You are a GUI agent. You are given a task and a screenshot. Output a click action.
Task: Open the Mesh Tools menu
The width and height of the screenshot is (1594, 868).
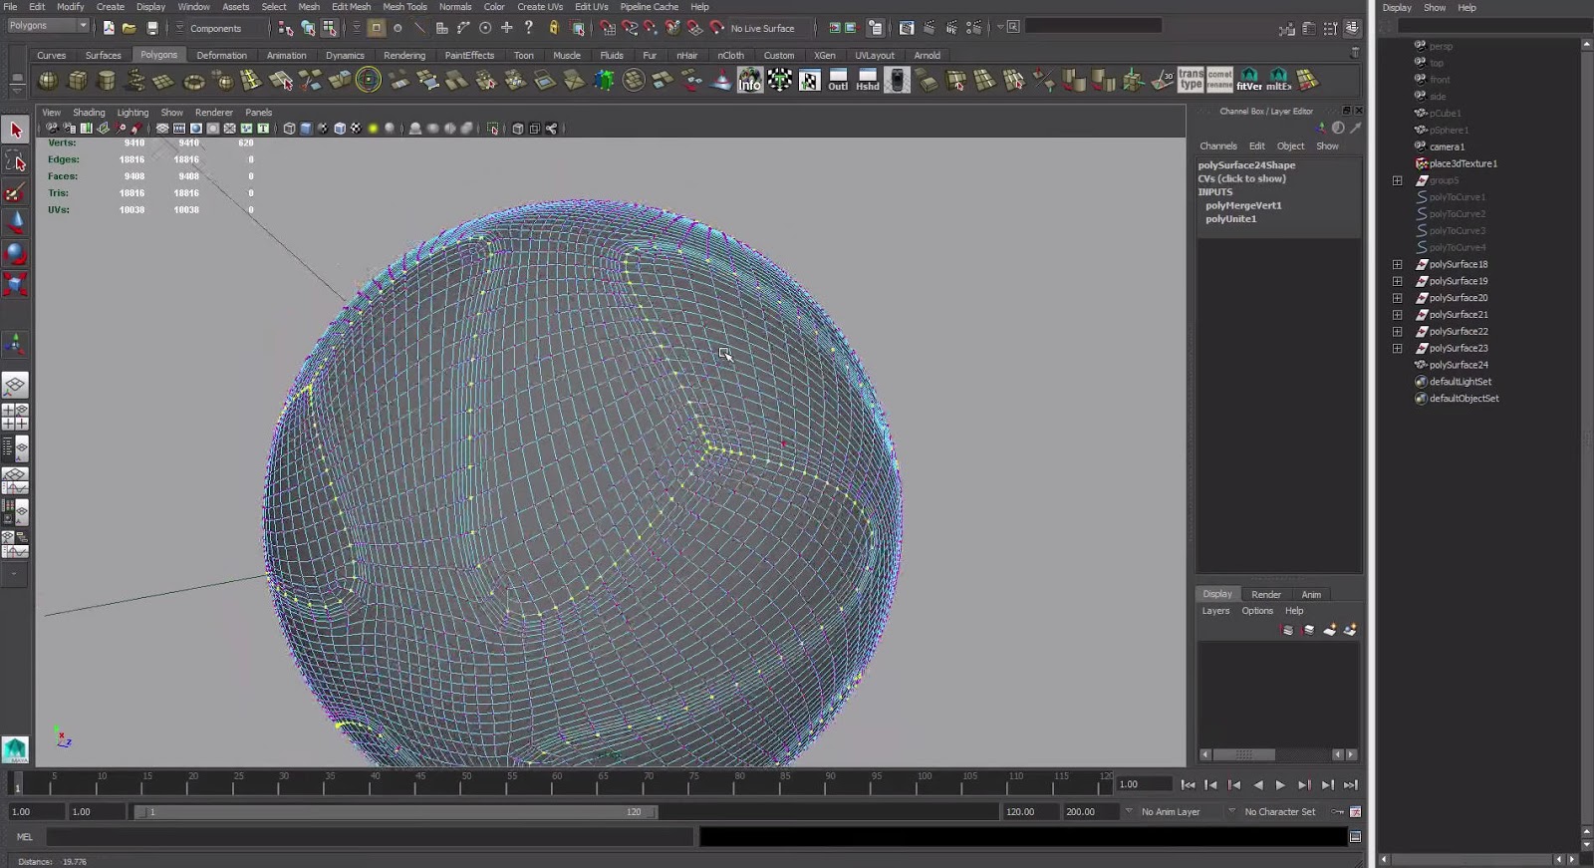[x=404, y=7]
